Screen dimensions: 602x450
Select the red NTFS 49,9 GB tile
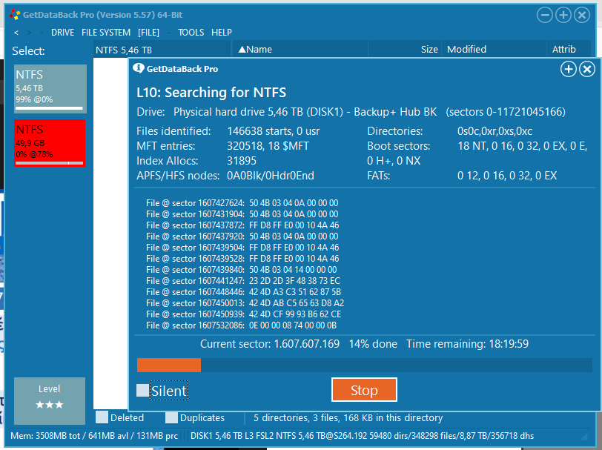click(50, 143)
